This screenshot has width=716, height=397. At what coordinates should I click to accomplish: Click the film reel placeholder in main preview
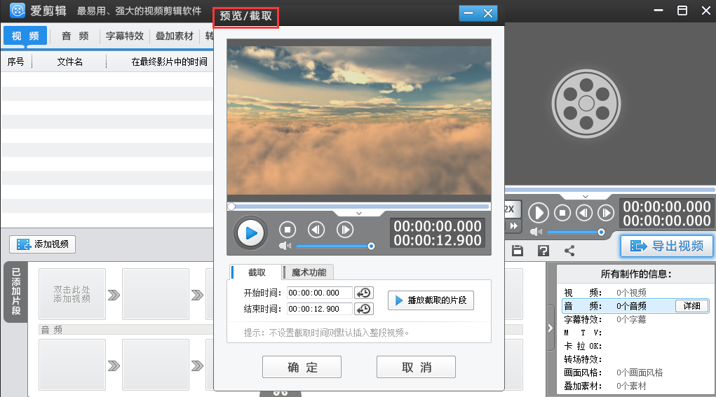[x=586, y=104]
